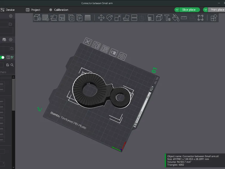This screenshot has height=169, width=225.
Task: Open the Color painting bucket tool
Action: pyautogui.click(x=175, y=18)
